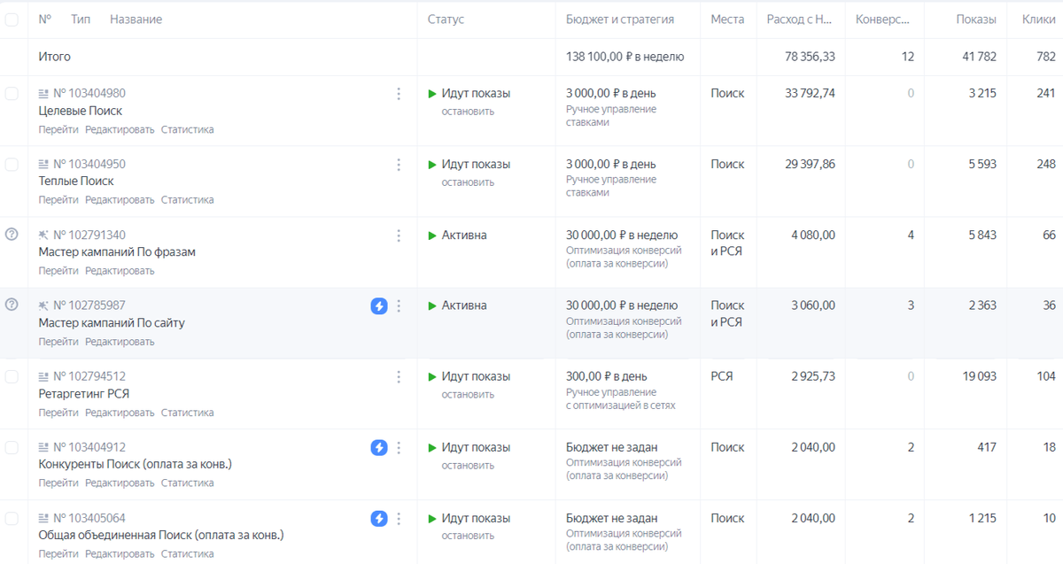
Task: Sort by Бюджет и стратегия column header
Action: (620, 19)
